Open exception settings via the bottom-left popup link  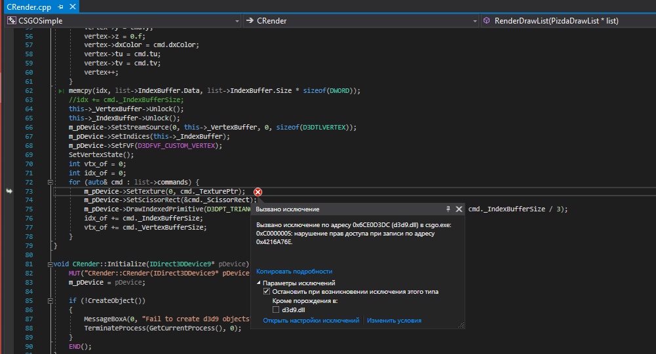click(x=311, y=321)
